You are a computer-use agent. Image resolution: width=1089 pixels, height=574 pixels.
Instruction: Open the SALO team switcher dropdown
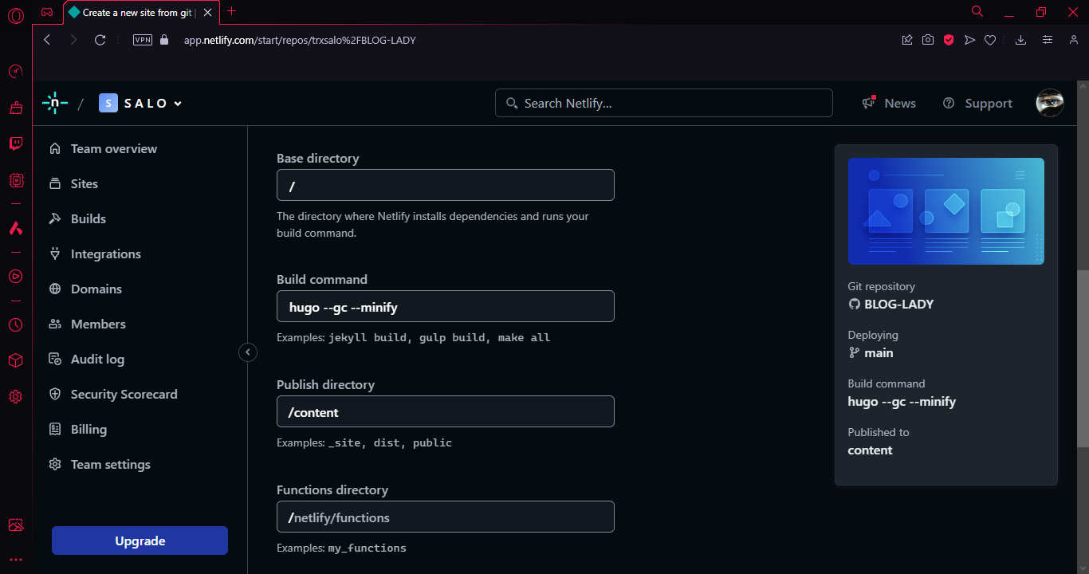tap(141, 103)
